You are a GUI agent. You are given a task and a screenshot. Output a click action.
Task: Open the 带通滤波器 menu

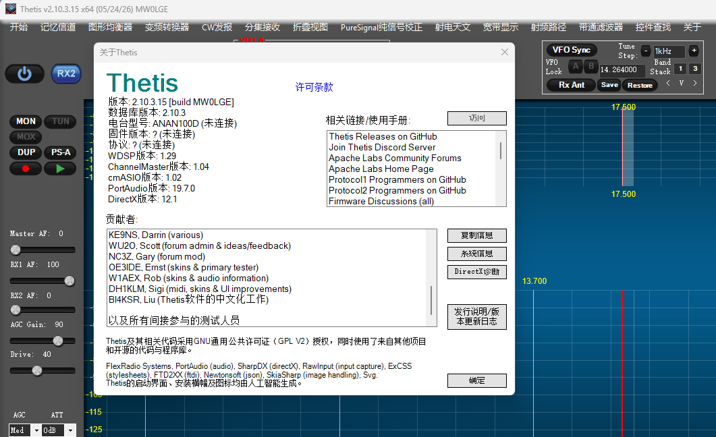click(601, 28)
